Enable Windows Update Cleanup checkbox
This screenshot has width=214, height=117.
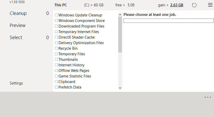coord(56,15)
